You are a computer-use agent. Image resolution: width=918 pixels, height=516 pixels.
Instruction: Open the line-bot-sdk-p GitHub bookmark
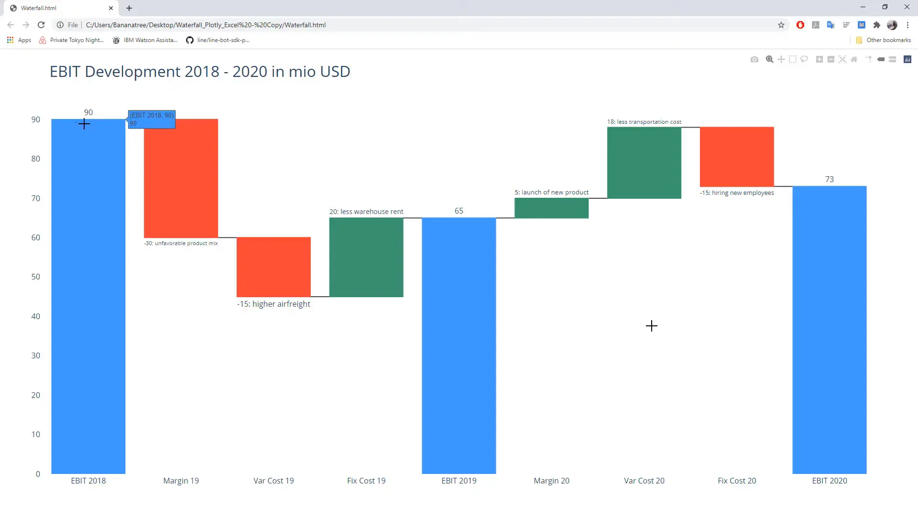click(x=218, y=40)
